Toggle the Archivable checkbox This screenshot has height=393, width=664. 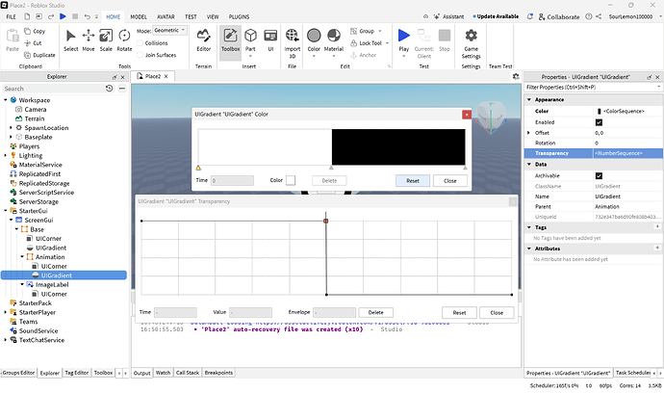(x=599, y=175)
